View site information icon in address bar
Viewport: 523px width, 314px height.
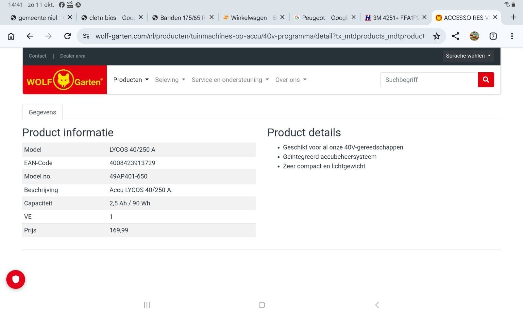click(86, 36)
